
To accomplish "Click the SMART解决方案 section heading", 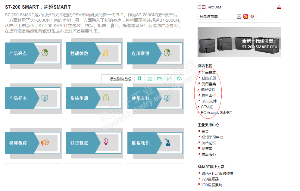I will coord(211,167).
